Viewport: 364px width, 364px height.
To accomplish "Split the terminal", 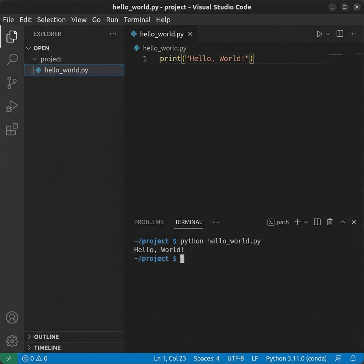I will [x=317, y=222].
